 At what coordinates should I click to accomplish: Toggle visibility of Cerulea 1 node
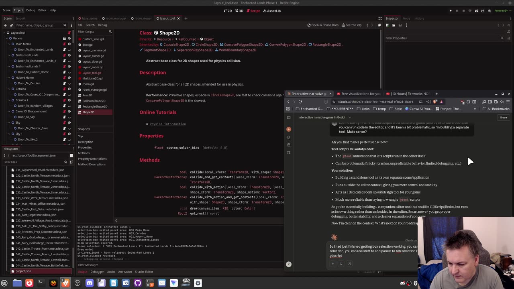pos(69,100)
